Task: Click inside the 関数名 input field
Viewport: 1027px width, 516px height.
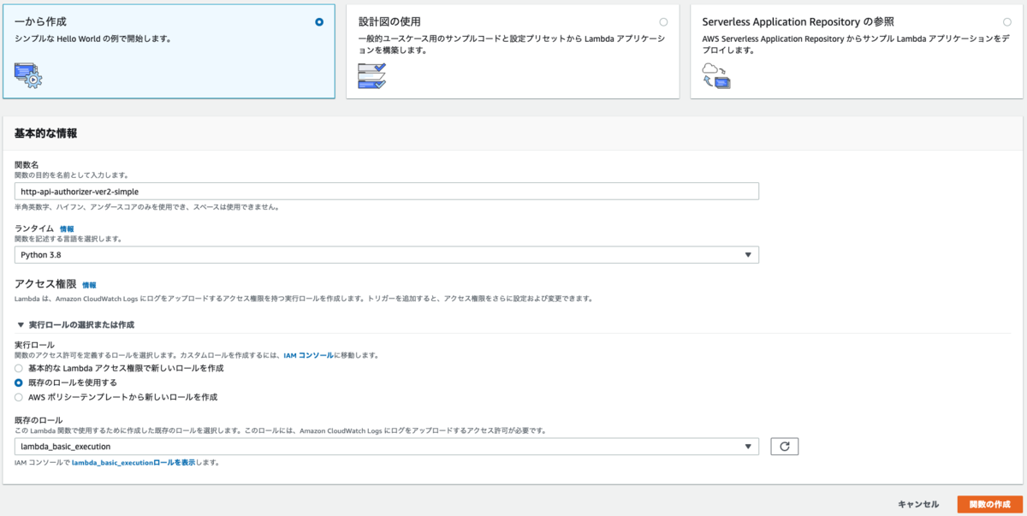Action: [x=385, y=191]
